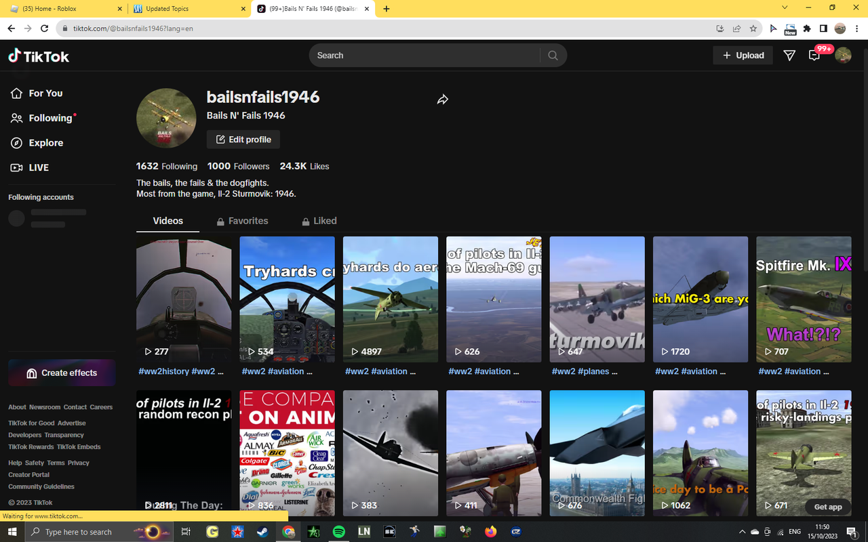The image size is (868, 542).
Task: Click the Edit profile button
Action: (x=243, y=140)
